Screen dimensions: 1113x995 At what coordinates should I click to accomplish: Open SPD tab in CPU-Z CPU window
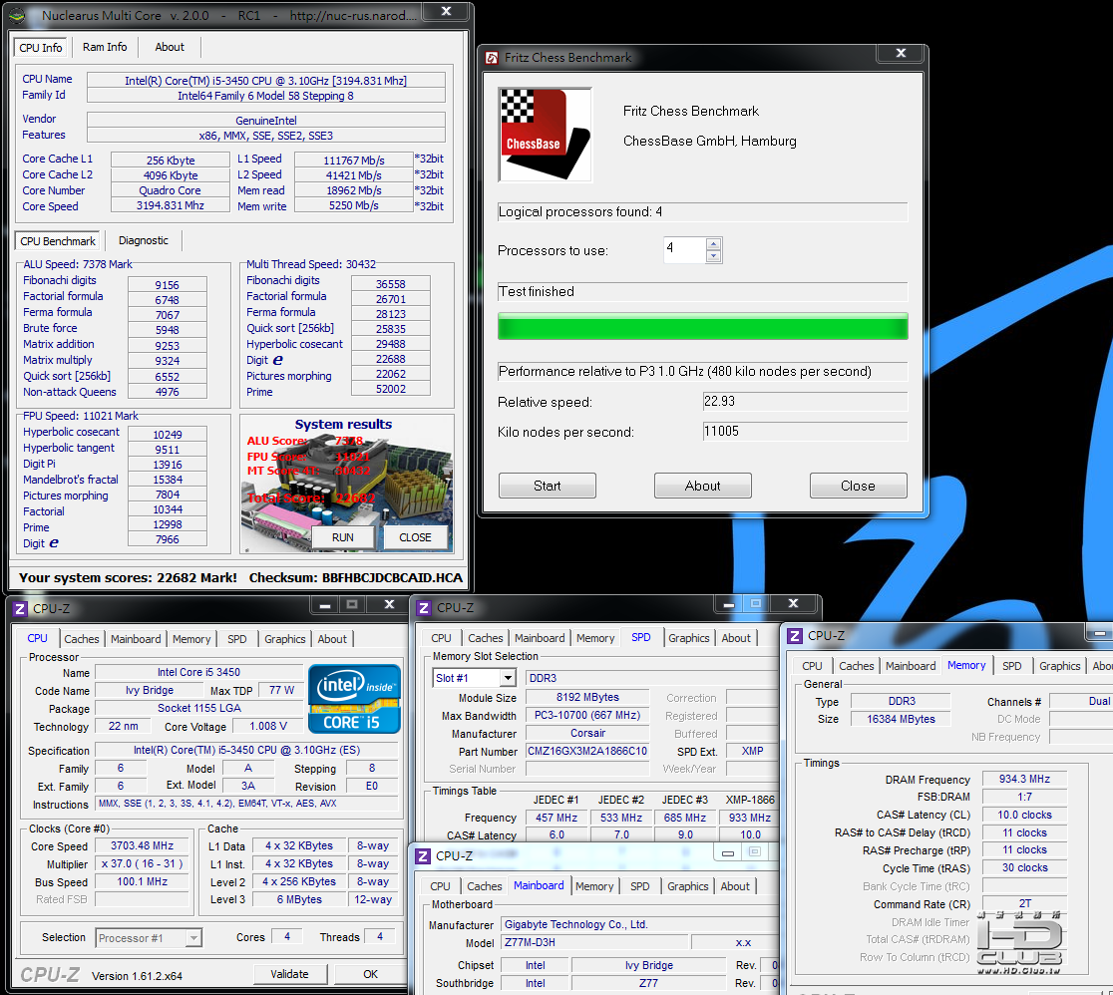(237, 639)
